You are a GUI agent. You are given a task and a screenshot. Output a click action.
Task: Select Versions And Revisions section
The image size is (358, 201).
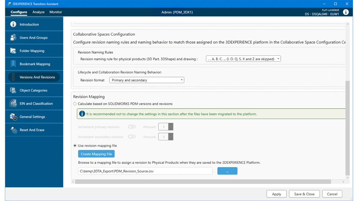click(x=34, y=77)
